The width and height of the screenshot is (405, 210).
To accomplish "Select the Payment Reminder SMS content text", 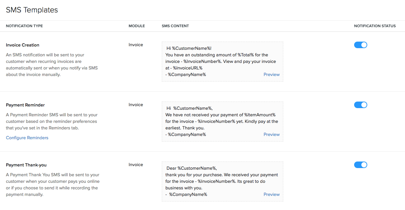I will [x=222, y=121].
